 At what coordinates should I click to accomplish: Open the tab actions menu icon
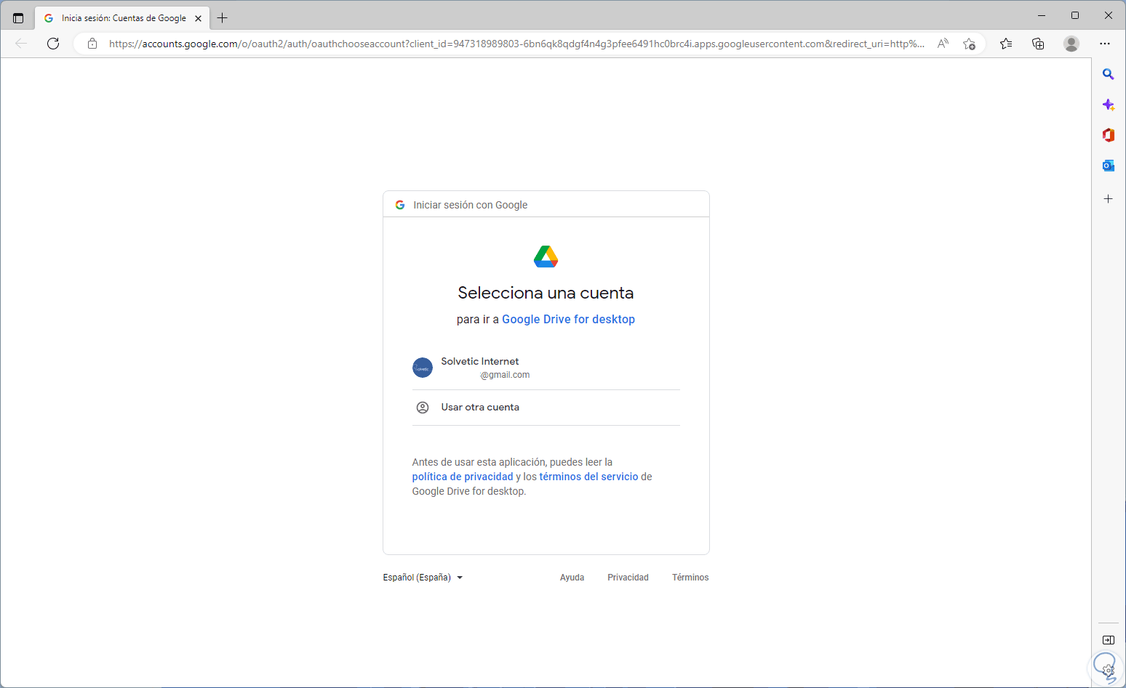18,18
